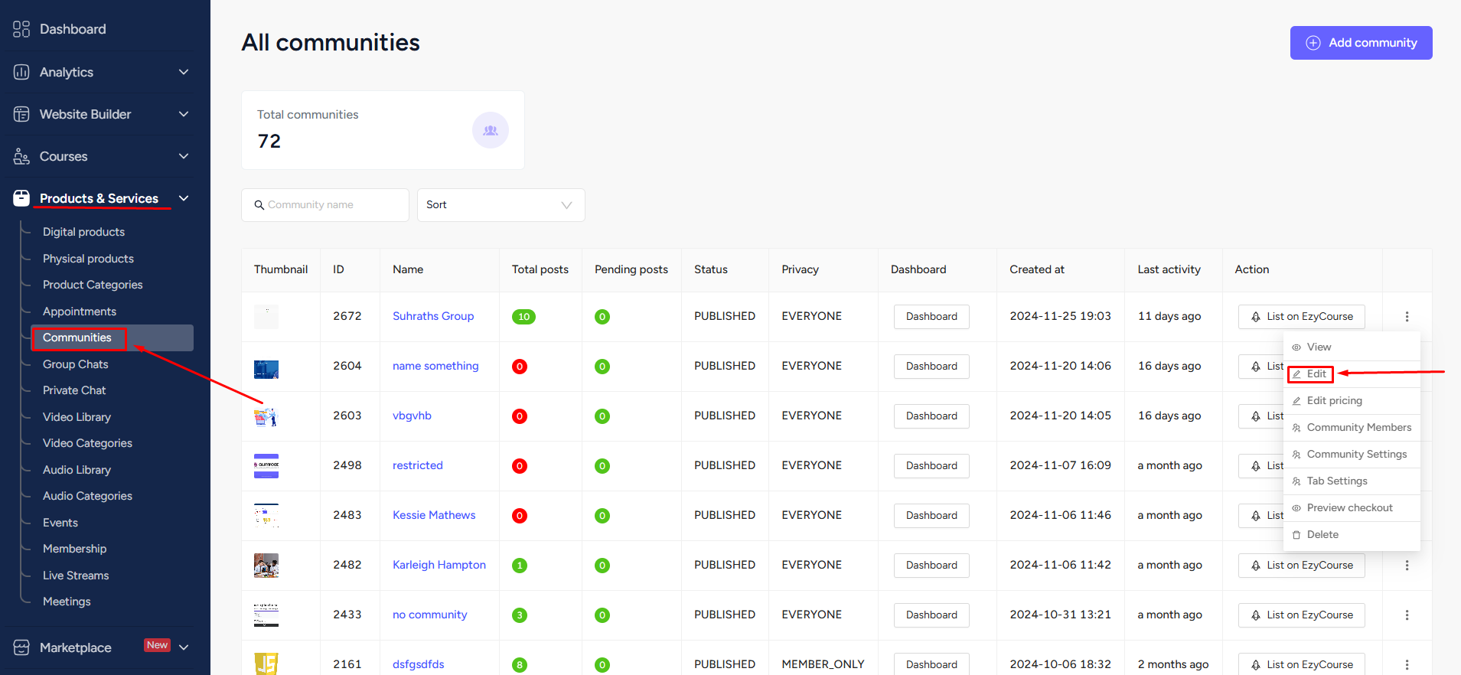Open Appointments in sidebar
Viewport: 1461px width, 675px height.
coord(80,311)
